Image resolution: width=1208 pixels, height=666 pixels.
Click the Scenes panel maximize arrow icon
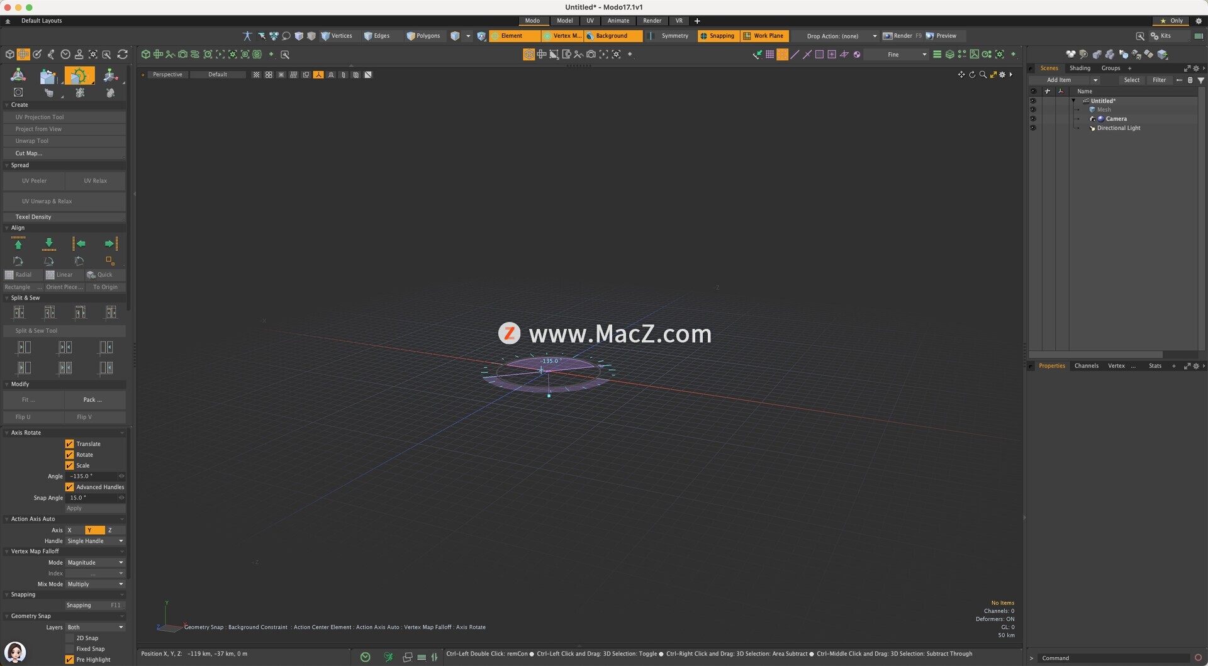1187,68
